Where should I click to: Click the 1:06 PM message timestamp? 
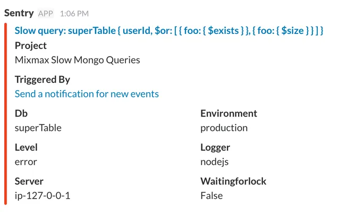pos(74,14)
